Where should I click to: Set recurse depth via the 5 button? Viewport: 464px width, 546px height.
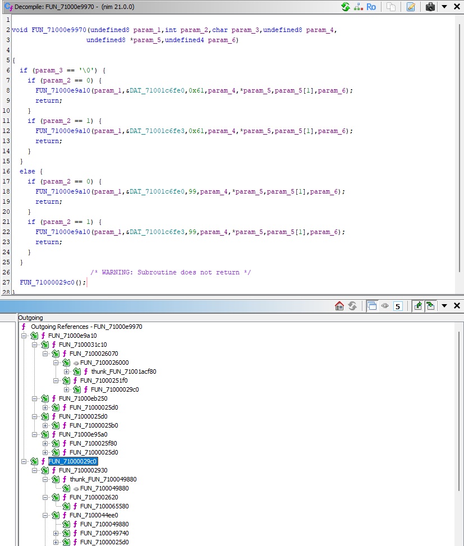click(398, 306)
